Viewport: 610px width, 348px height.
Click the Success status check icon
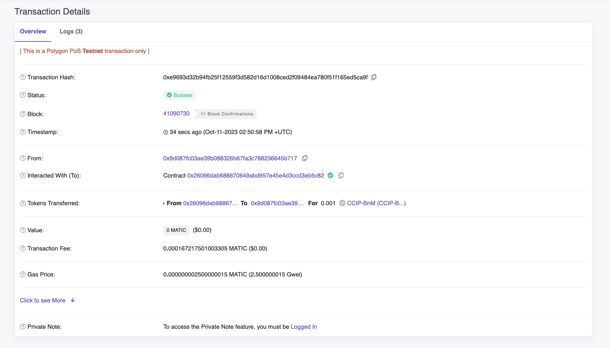[169, 95]
